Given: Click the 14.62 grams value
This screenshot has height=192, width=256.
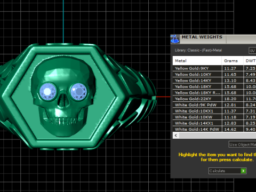Looking at the screenshot, I should (x=230, y=130).
